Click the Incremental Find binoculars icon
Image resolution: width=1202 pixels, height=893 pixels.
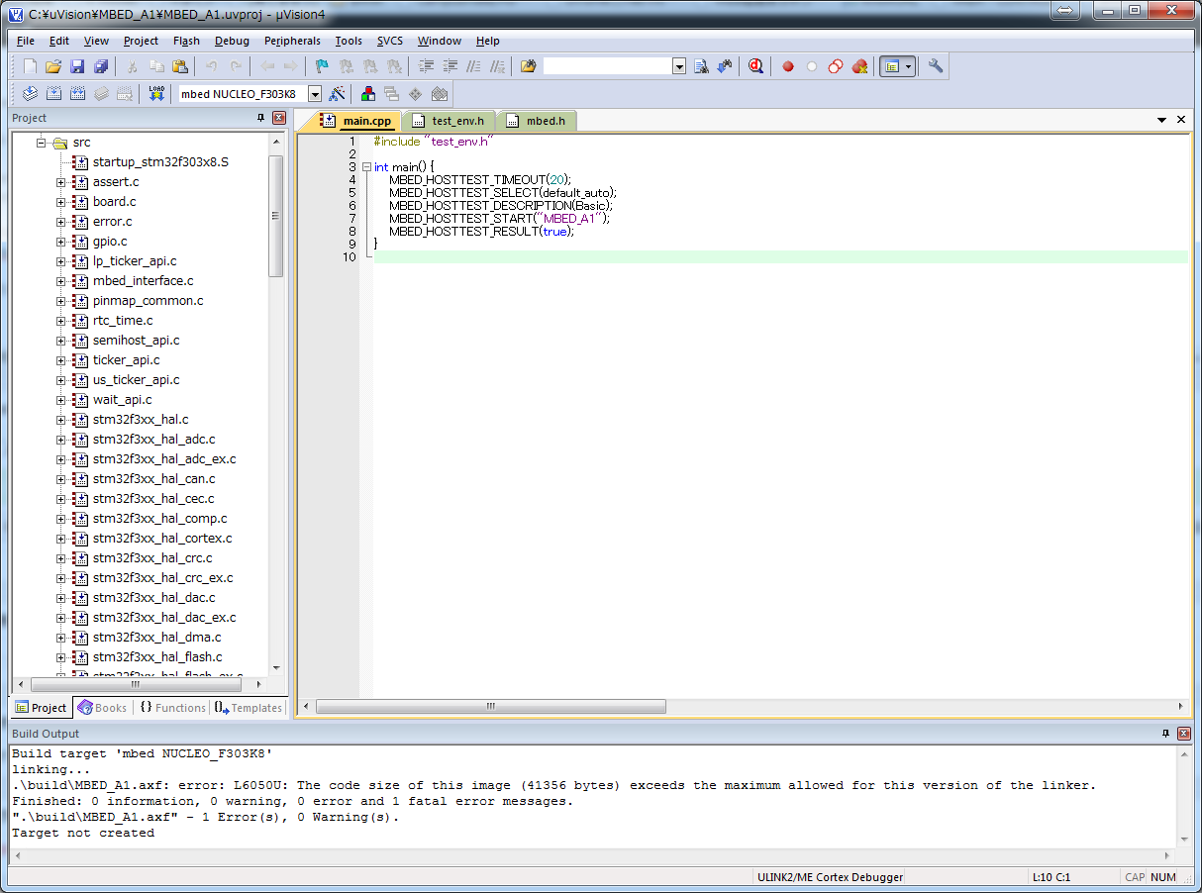click(x=725, y=66)
